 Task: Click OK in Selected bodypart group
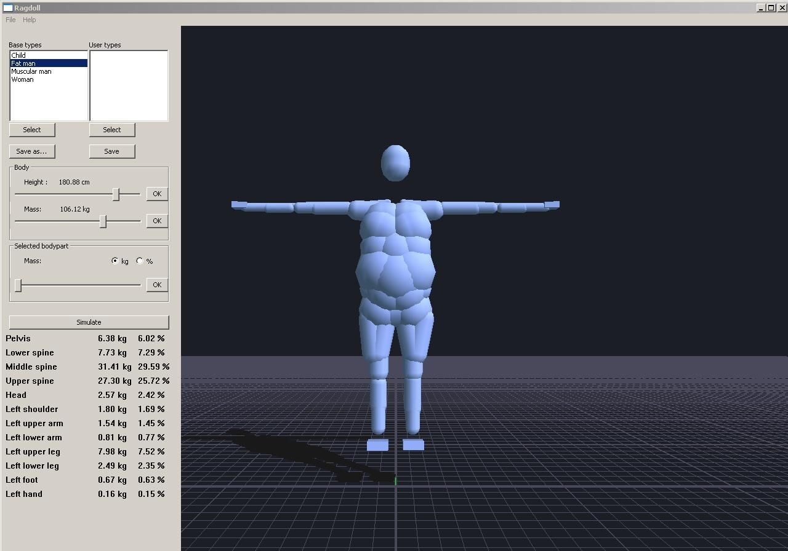tap(157, 285)
